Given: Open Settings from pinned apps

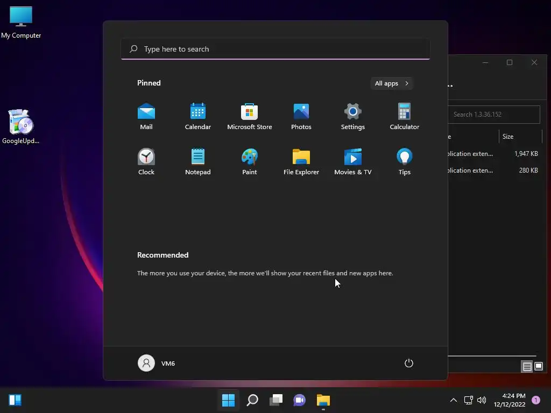Looking at the screenshot, I should click(353, 117).
